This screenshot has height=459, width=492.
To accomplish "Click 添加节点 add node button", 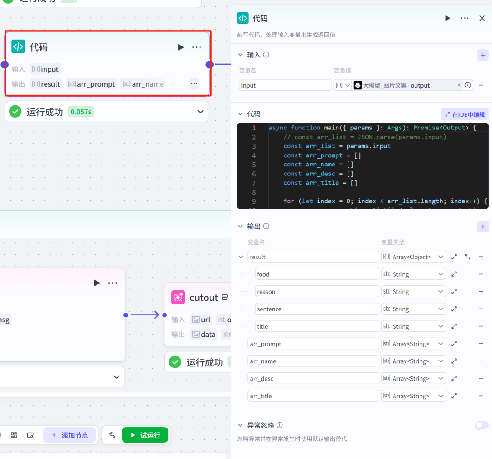I will 70,435.
